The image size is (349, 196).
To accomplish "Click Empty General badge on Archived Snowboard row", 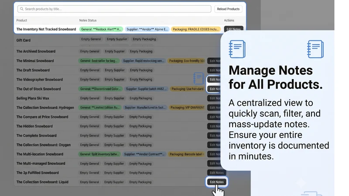I will [x=90, y=51].
